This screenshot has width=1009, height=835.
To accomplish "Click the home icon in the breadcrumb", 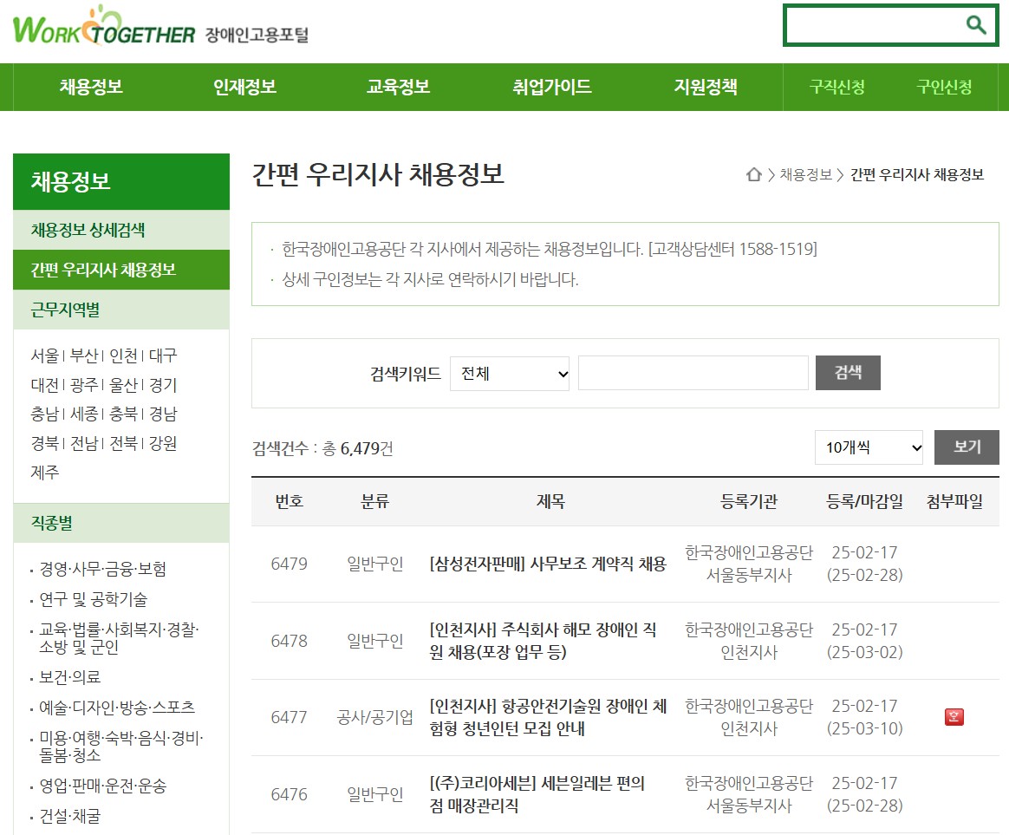I will [x=752, y=173].
